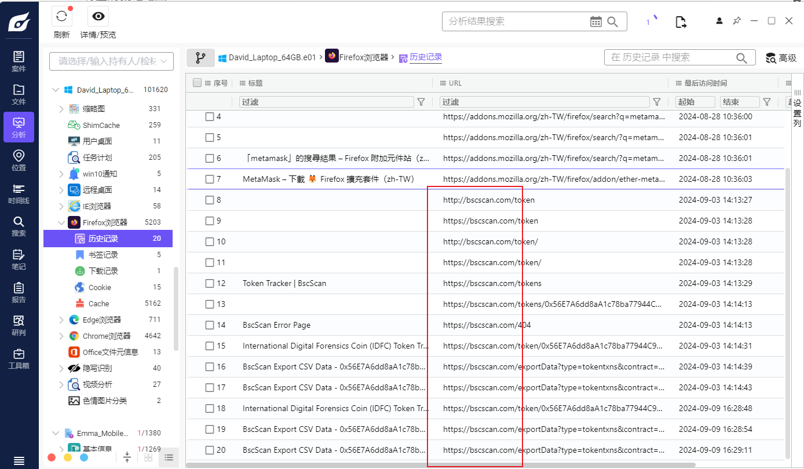Click the branch tree view icon
This screenshot has width=804, height=469.
200,58
